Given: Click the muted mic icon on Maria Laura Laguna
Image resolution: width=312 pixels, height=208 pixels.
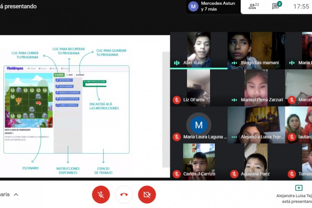Looking at the screenshot, I should tap(176, 137).
